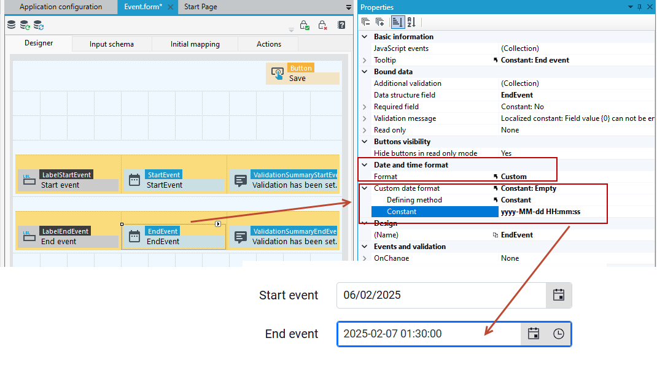Click the smart tag arrow on EndEvent control
The height and width of the screenshot is (373, 657).
pyautogui.click(x=218, y=224)
